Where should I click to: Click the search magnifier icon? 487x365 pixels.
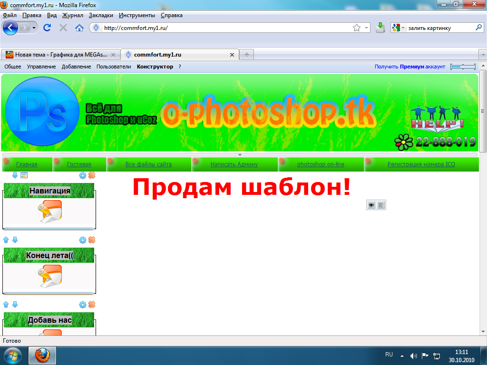(x=478, y=28)
